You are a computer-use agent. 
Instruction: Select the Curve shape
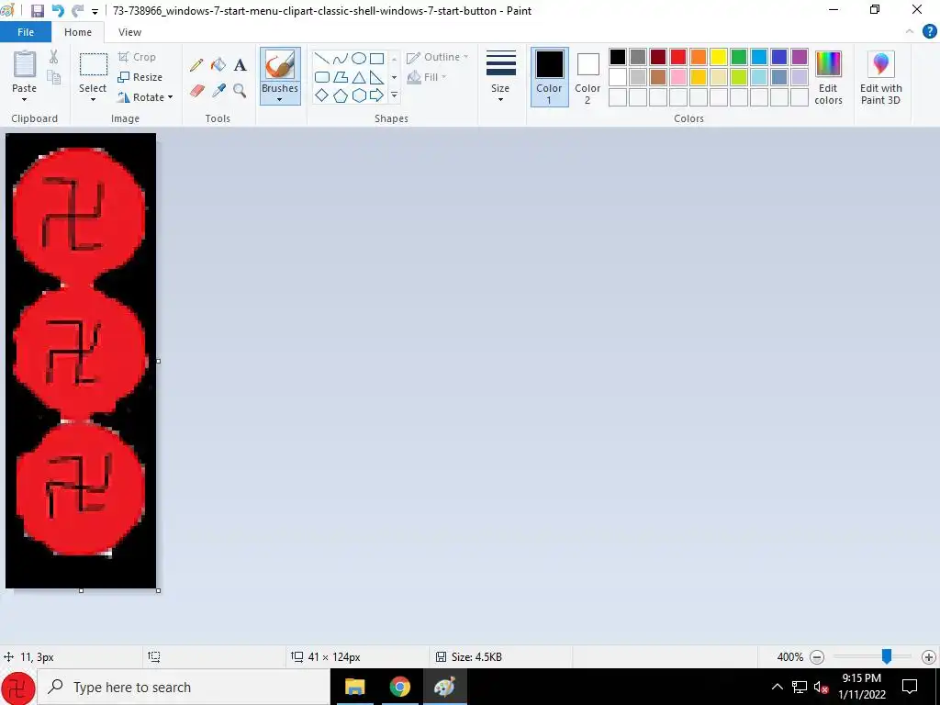[341, 58]
